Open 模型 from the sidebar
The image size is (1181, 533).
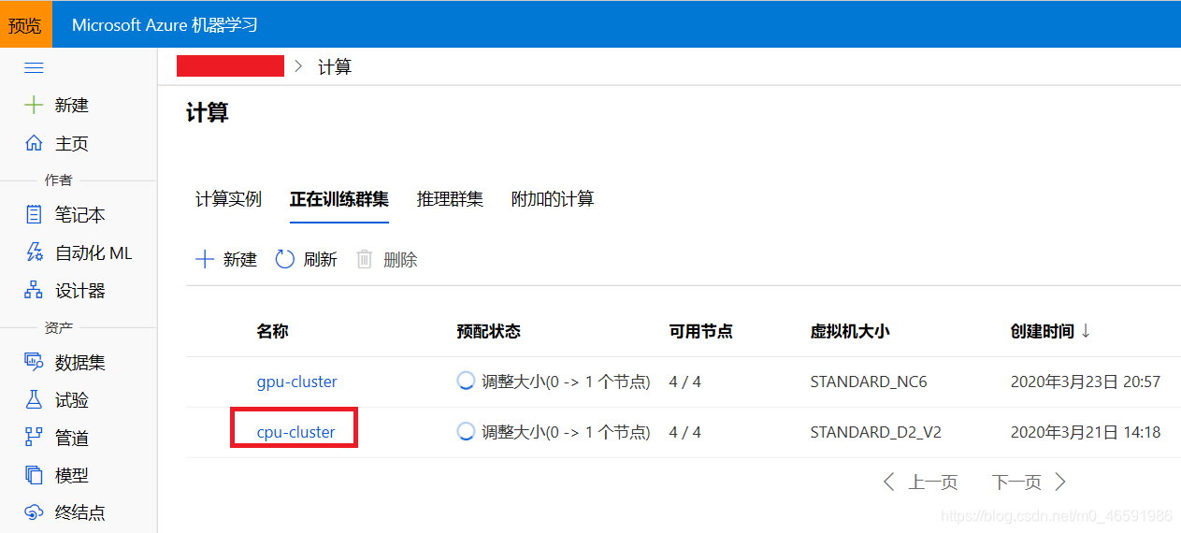tap(72, 475)
